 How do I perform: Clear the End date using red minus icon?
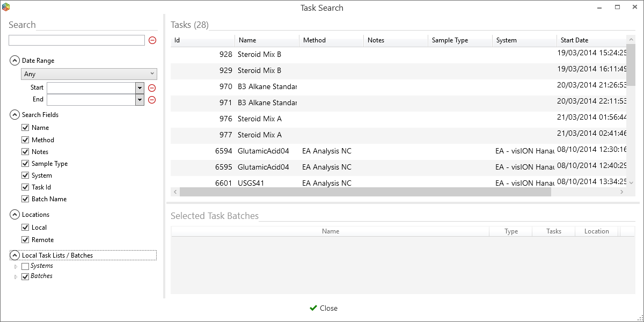click(152, 100)
